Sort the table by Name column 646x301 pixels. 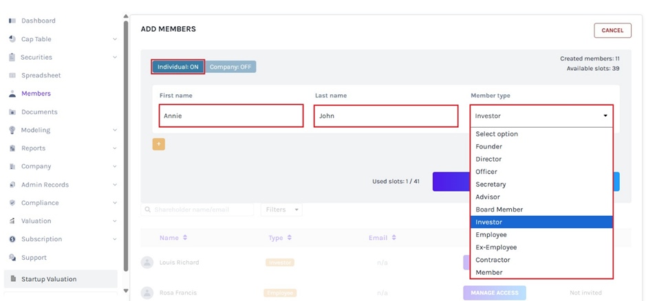click(x=173, y=238)
